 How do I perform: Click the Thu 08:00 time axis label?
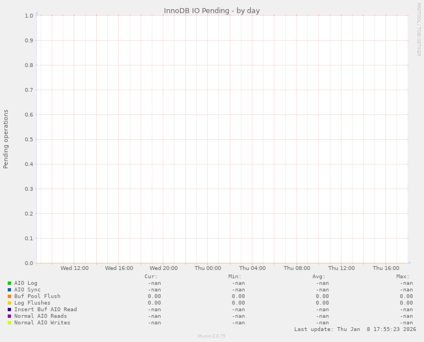point(297,268)
